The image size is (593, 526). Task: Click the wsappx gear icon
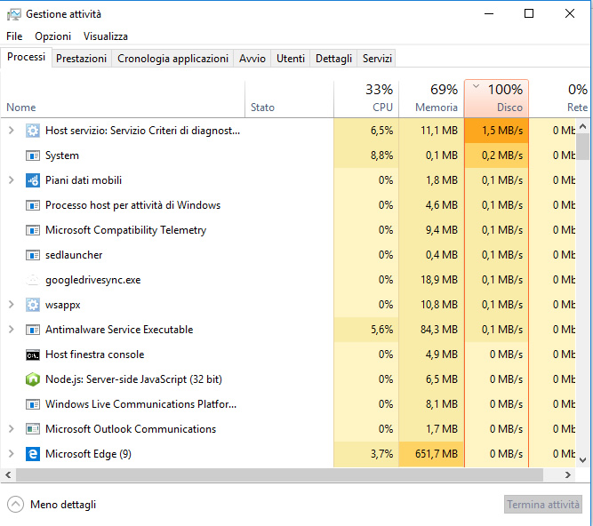[33, 305]
